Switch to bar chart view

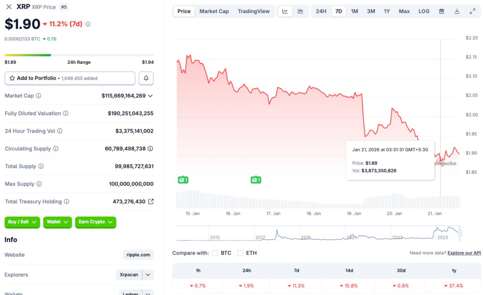coord(300,10)
